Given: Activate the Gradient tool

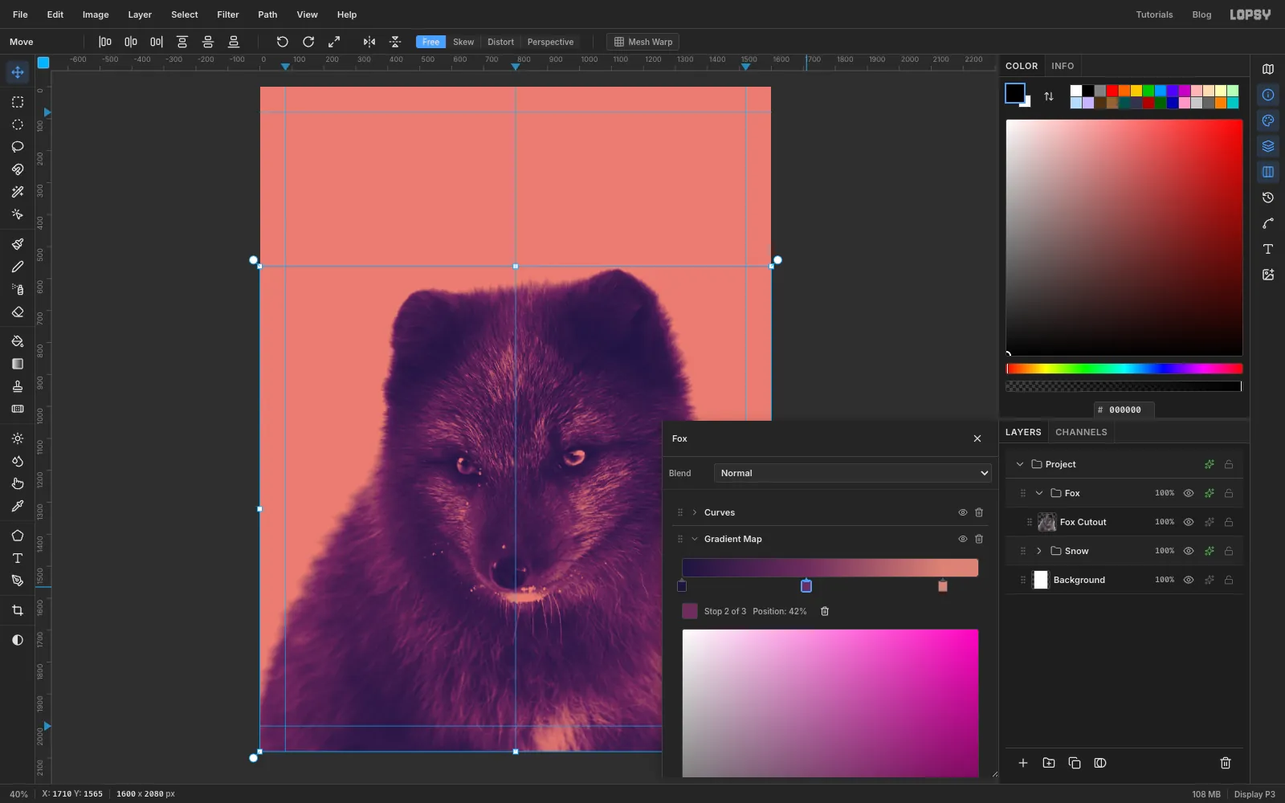Looking at the screenshot, I should point(18,364).
